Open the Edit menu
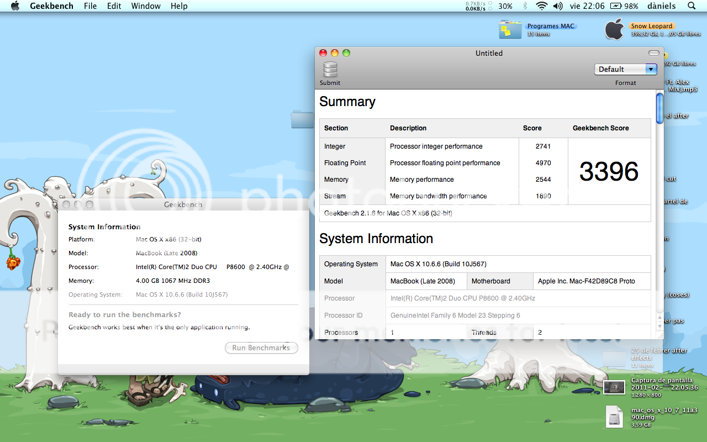This screenshot has height=442, width=707. tap(114, 6)
